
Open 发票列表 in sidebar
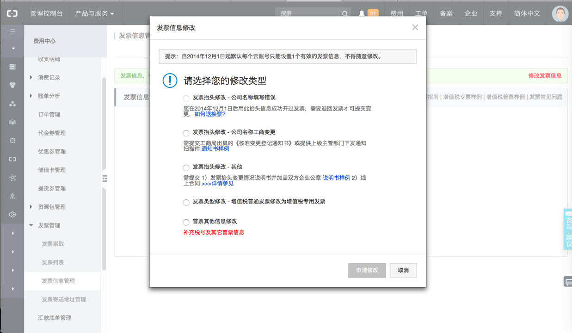point(53,262)
